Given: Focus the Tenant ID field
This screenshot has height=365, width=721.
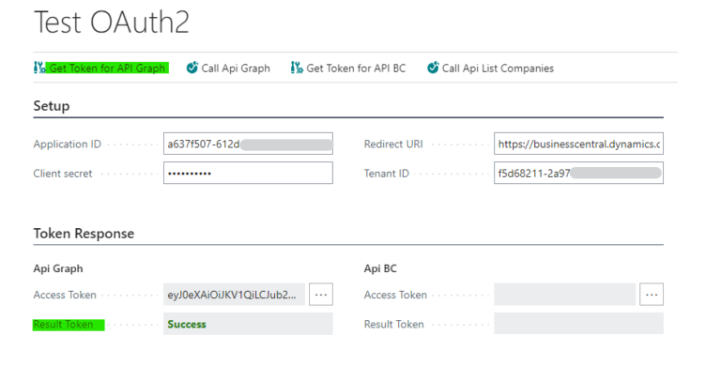Looking at the screenshot, I should tap(578, 174).
